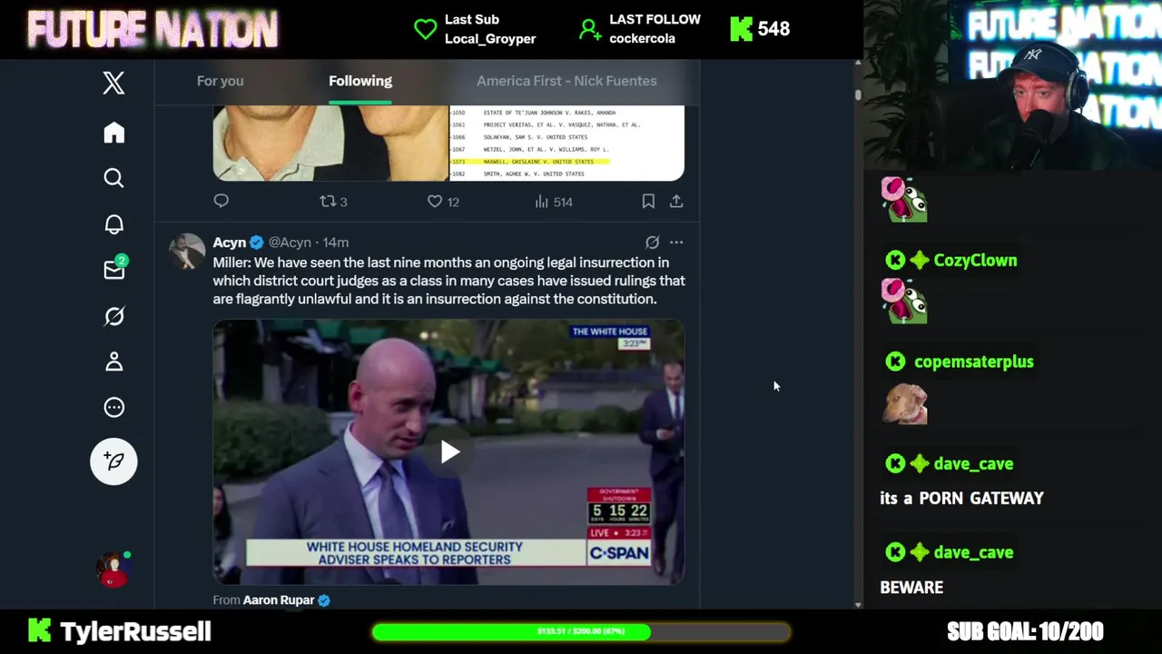Screen dimensions: 1162x654
Task: Switch to the For you tab
Action: click(220, 81)
